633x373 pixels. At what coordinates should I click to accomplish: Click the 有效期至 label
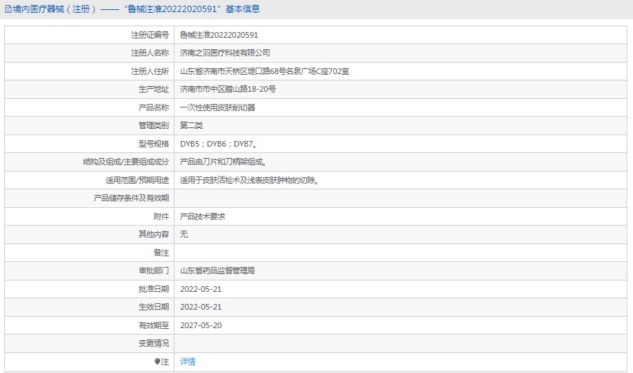point(153,325)
